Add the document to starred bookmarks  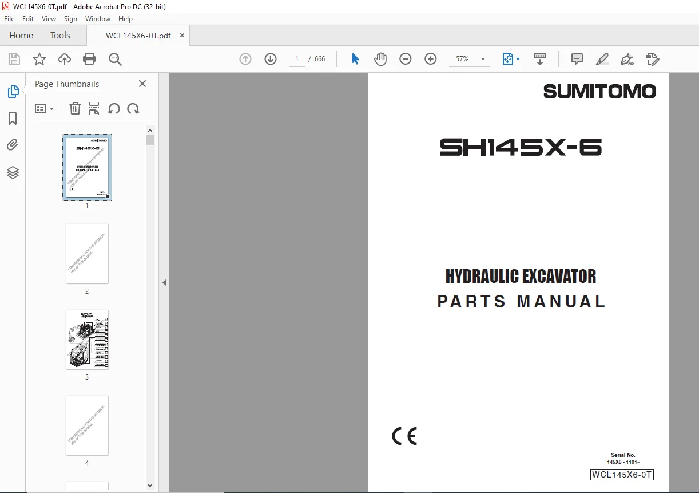tap(39, 59)
